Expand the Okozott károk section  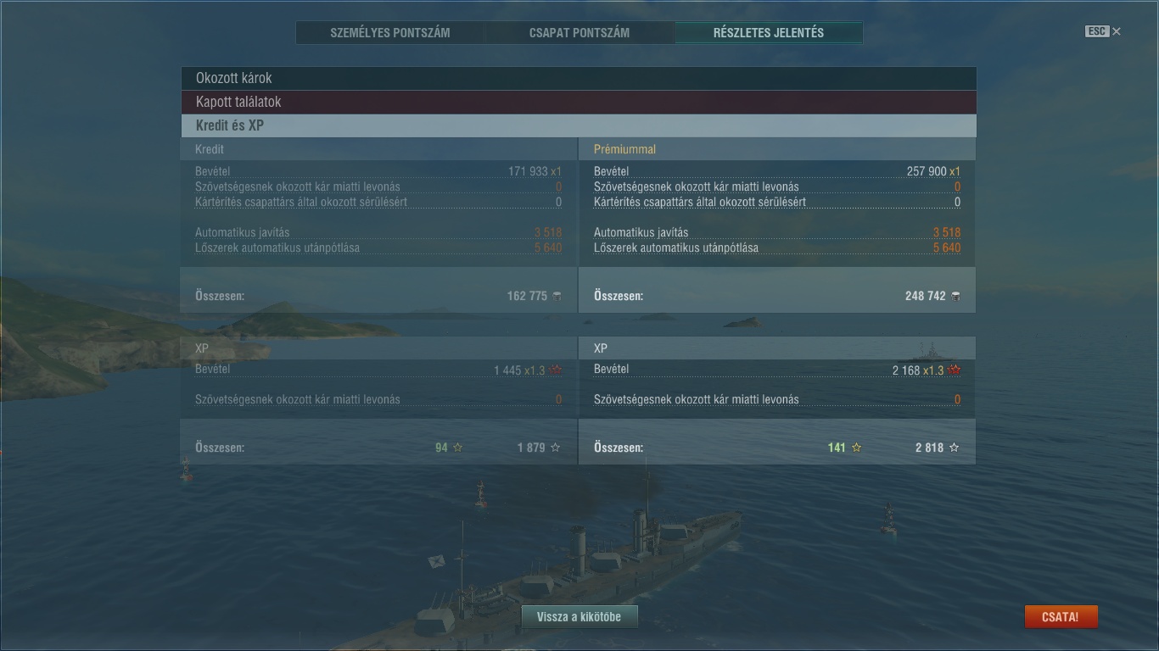(578, 78)
